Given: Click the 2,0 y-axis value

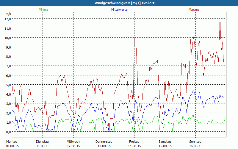Looking at the screenshot, I should 9,113.
